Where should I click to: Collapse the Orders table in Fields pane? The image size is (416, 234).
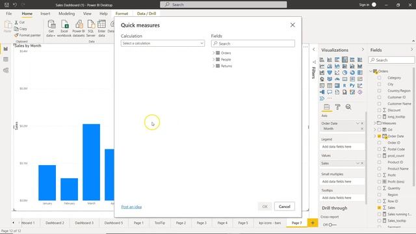(x=371, y=71)
